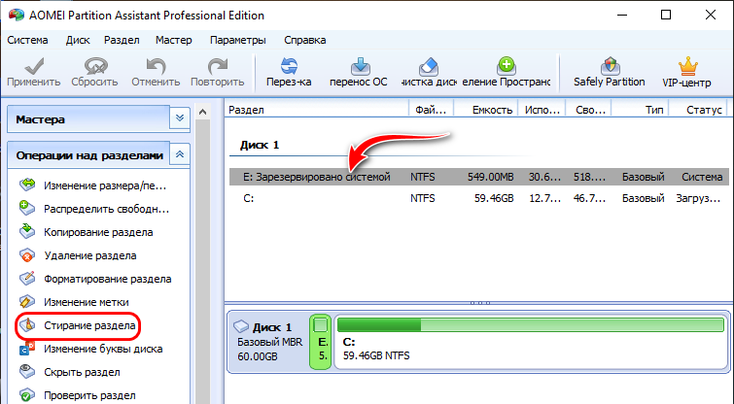Open the Мастер menu
The height and width of the screenshot is (404, 734).
[x=174, y=40]
